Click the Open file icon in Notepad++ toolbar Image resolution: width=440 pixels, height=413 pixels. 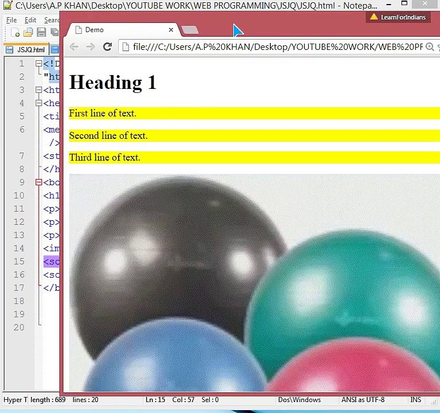pyautogui.click(x=28, y=32)
